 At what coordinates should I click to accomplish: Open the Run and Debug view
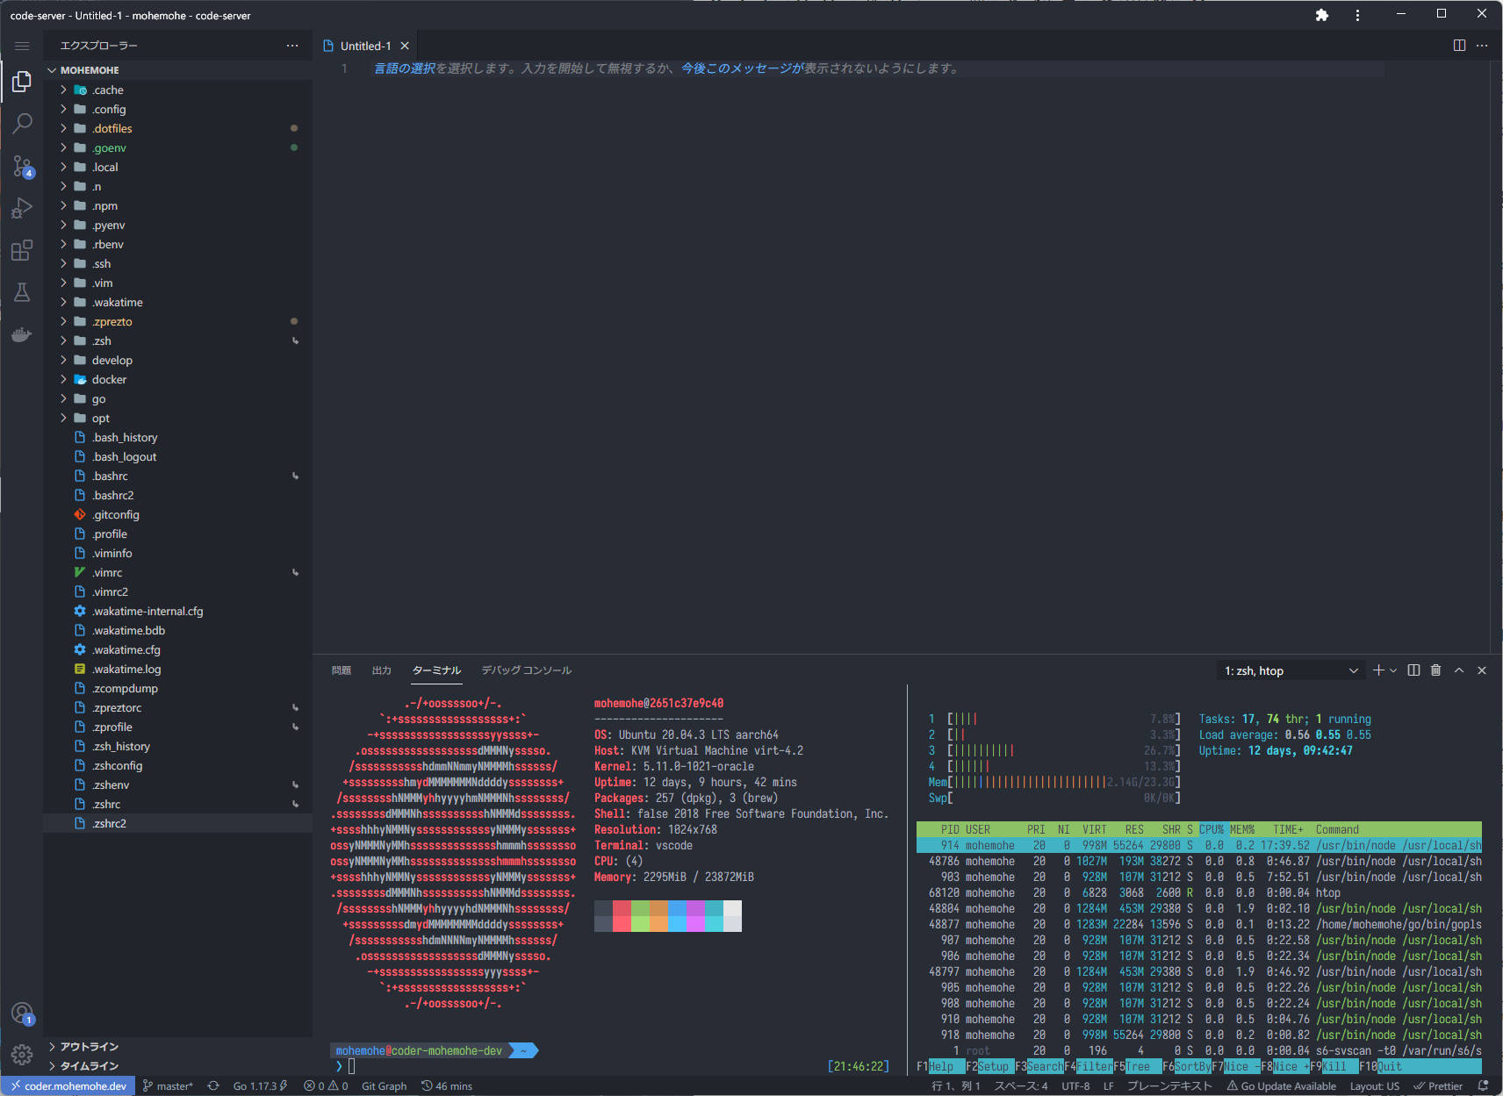pyautogui.click(x=22, y=208)
